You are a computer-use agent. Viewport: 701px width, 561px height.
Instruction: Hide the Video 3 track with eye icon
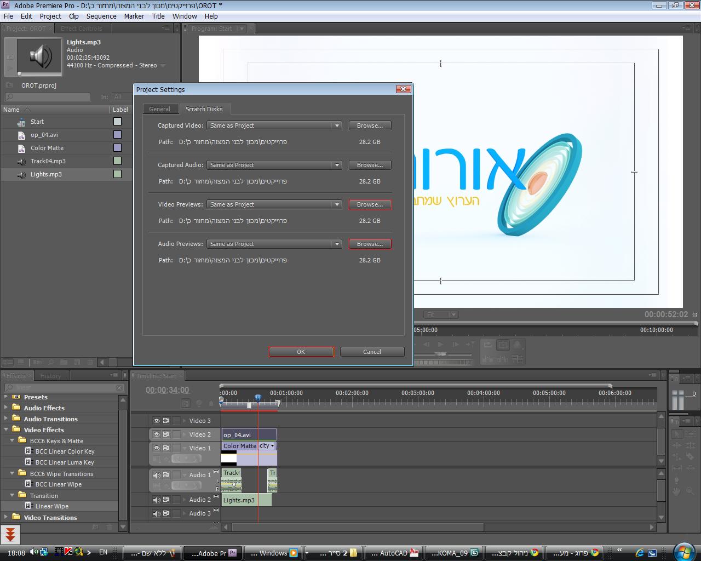point(157,421)
